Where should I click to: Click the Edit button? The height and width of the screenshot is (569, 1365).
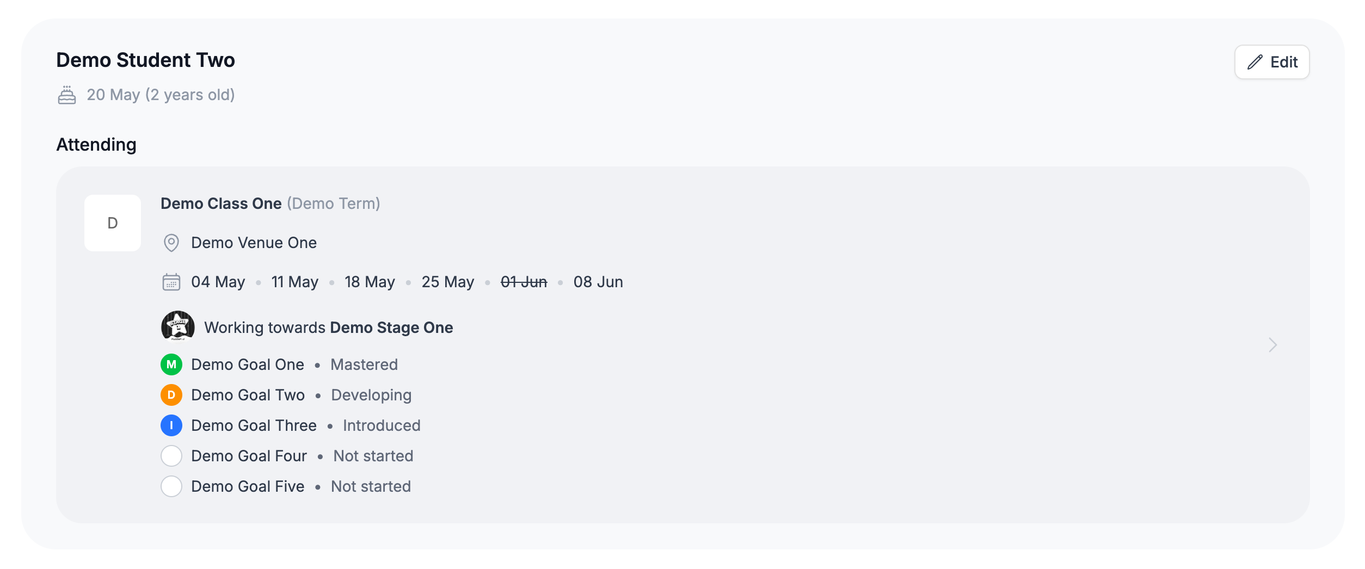click(1272, 62)
